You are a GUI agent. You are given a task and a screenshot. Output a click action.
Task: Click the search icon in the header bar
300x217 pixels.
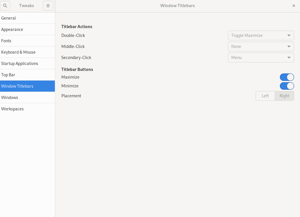[x=5, y=6]
